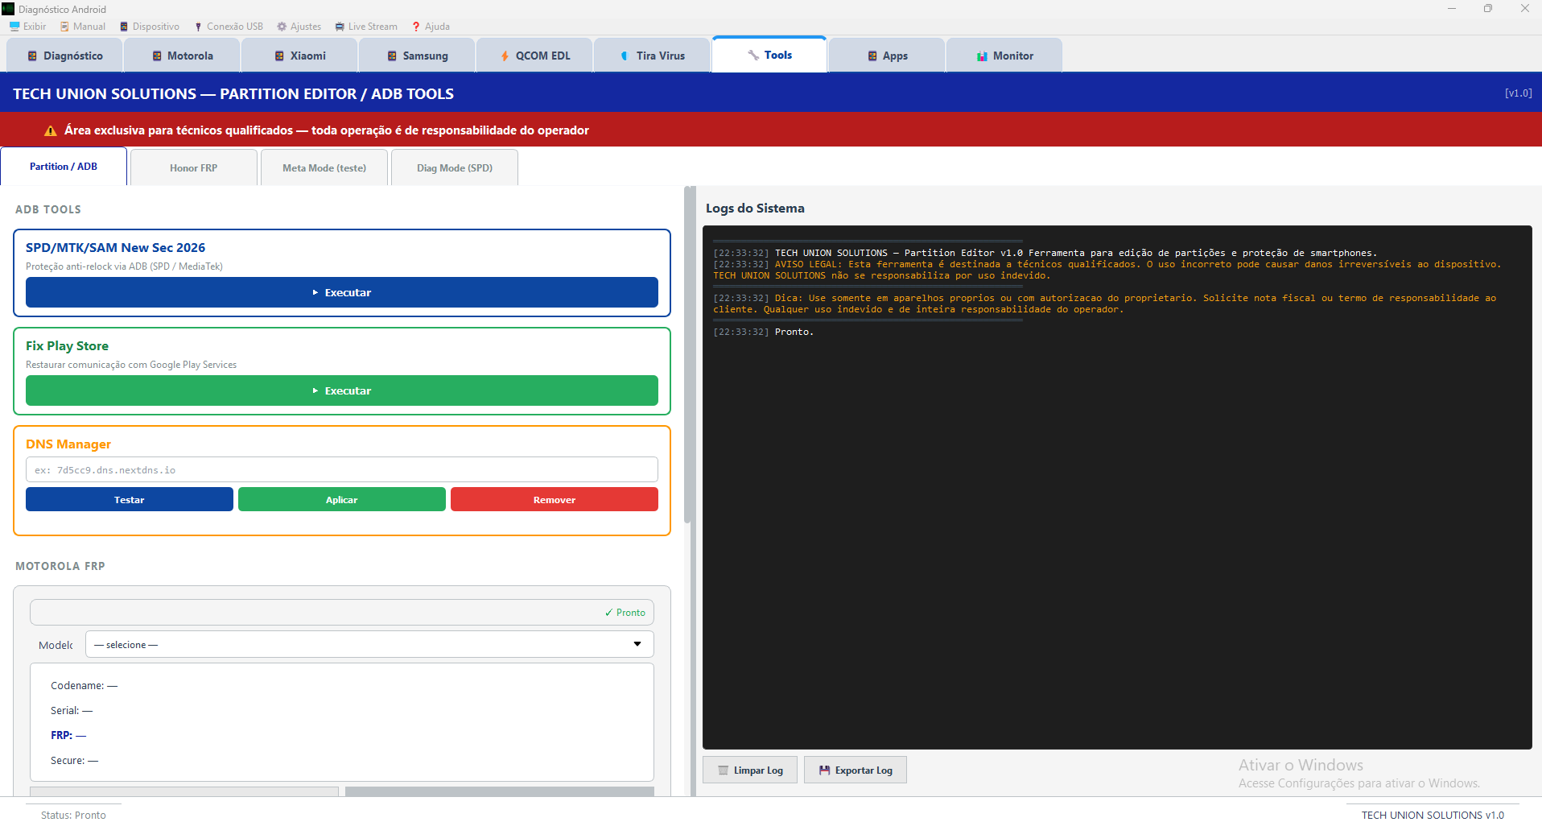Screen dimensions: 1542x822
Task: Click the 'ADB TOOLS' section heading
Action: (x=48, y=209)
